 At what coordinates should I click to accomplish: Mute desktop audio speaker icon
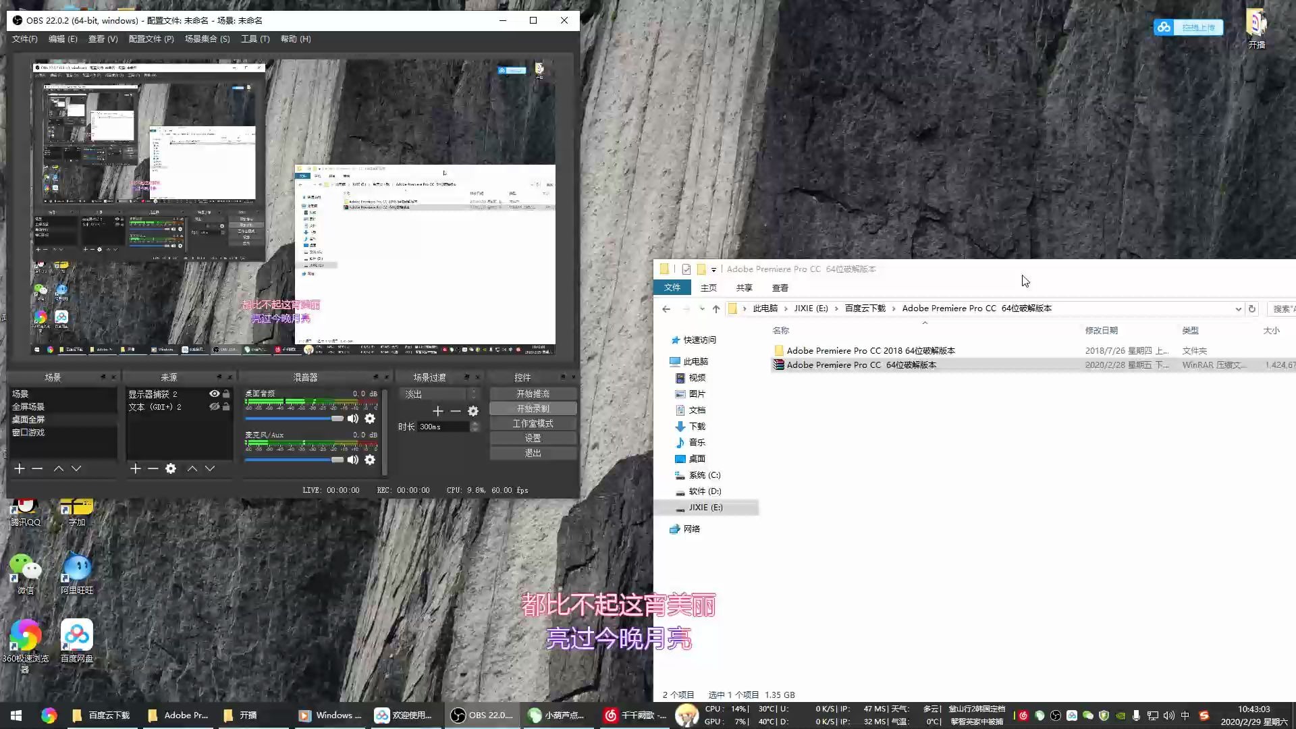353,418
